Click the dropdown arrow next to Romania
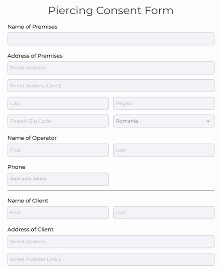 (208, 121)
